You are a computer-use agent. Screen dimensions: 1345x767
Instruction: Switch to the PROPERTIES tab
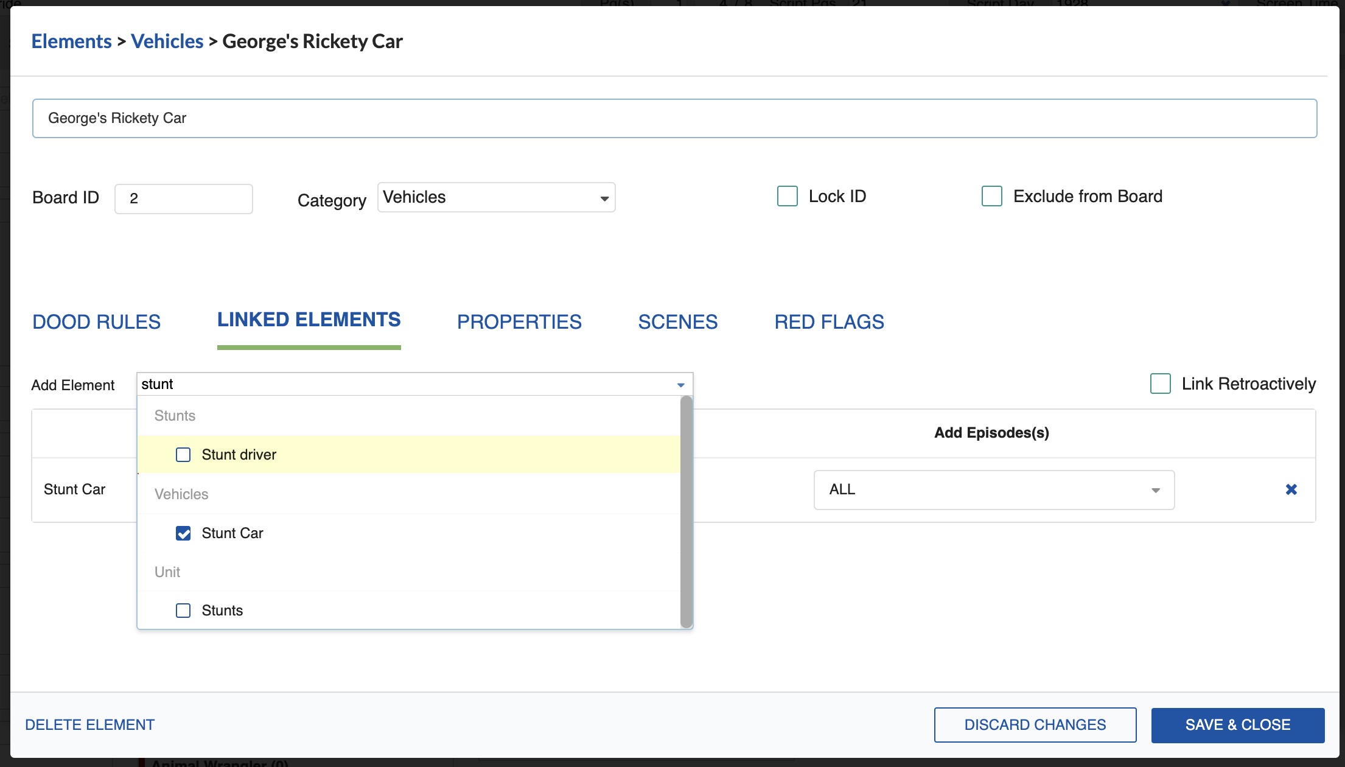point(519,321)
